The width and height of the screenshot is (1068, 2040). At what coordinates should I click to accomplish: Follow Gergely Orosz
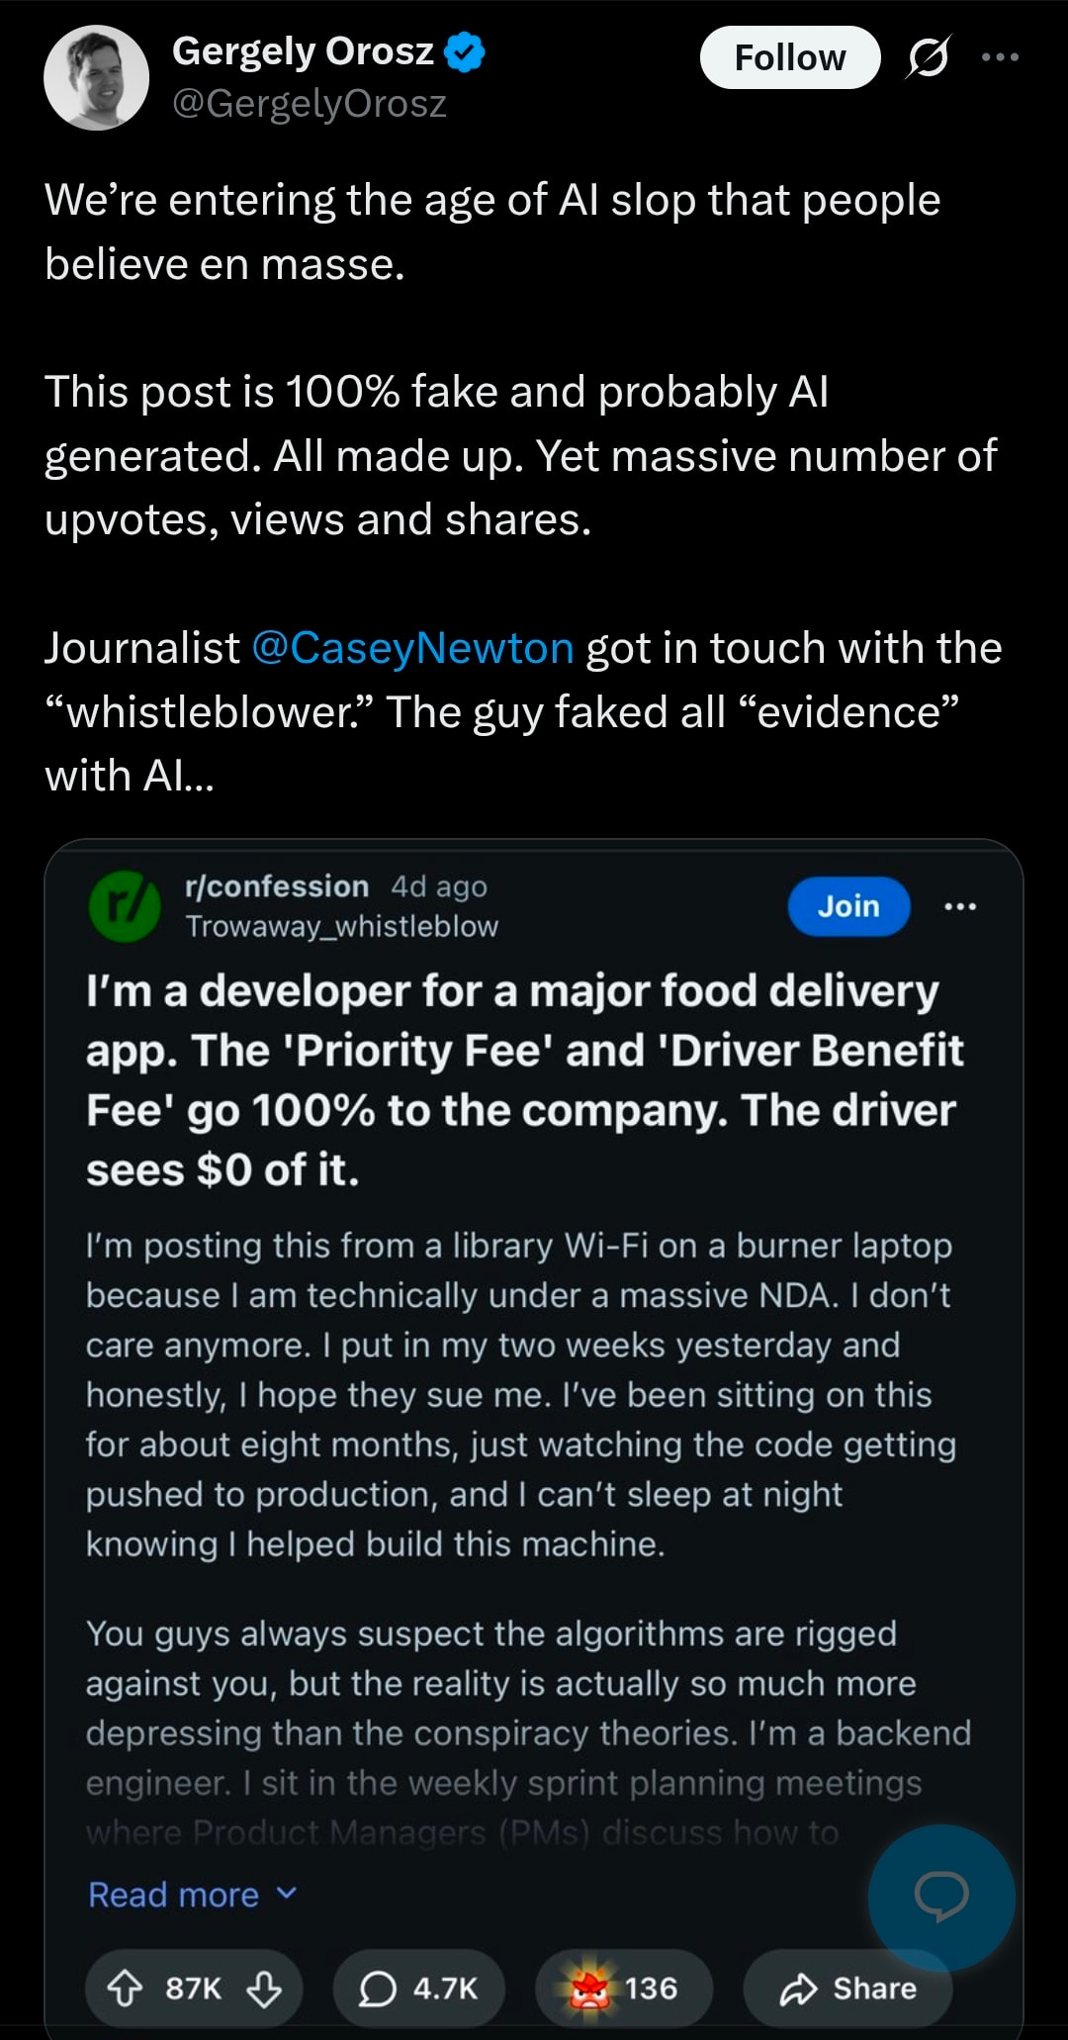coord(789,57)
